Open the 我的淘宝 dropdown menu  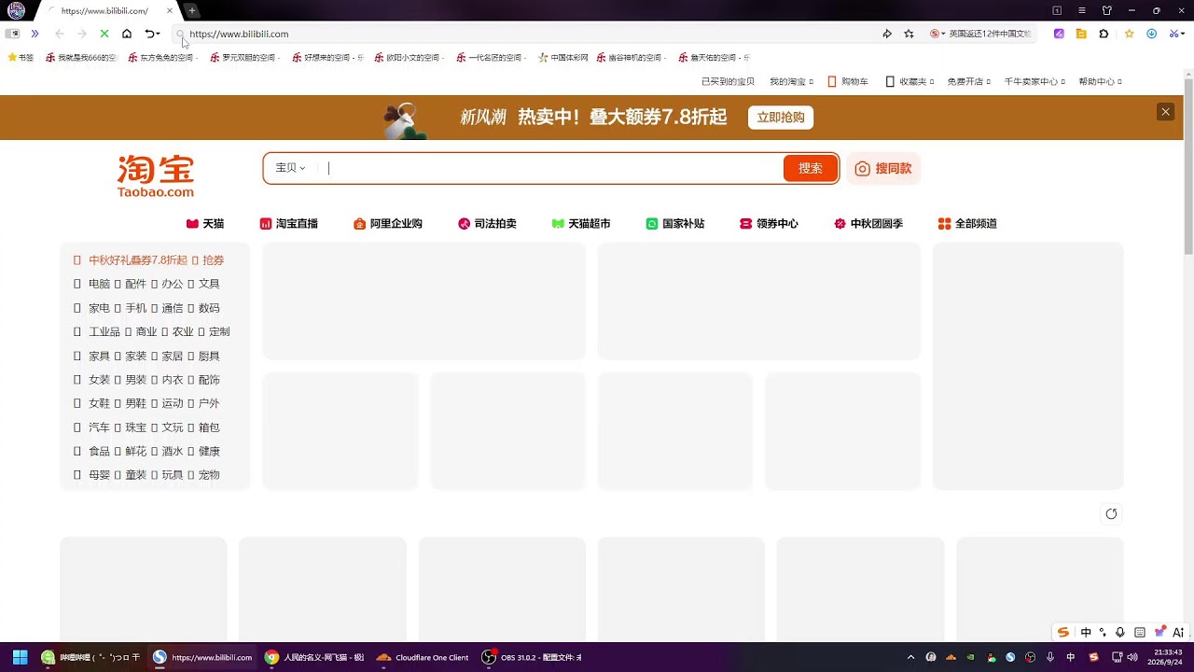(791, 82)
